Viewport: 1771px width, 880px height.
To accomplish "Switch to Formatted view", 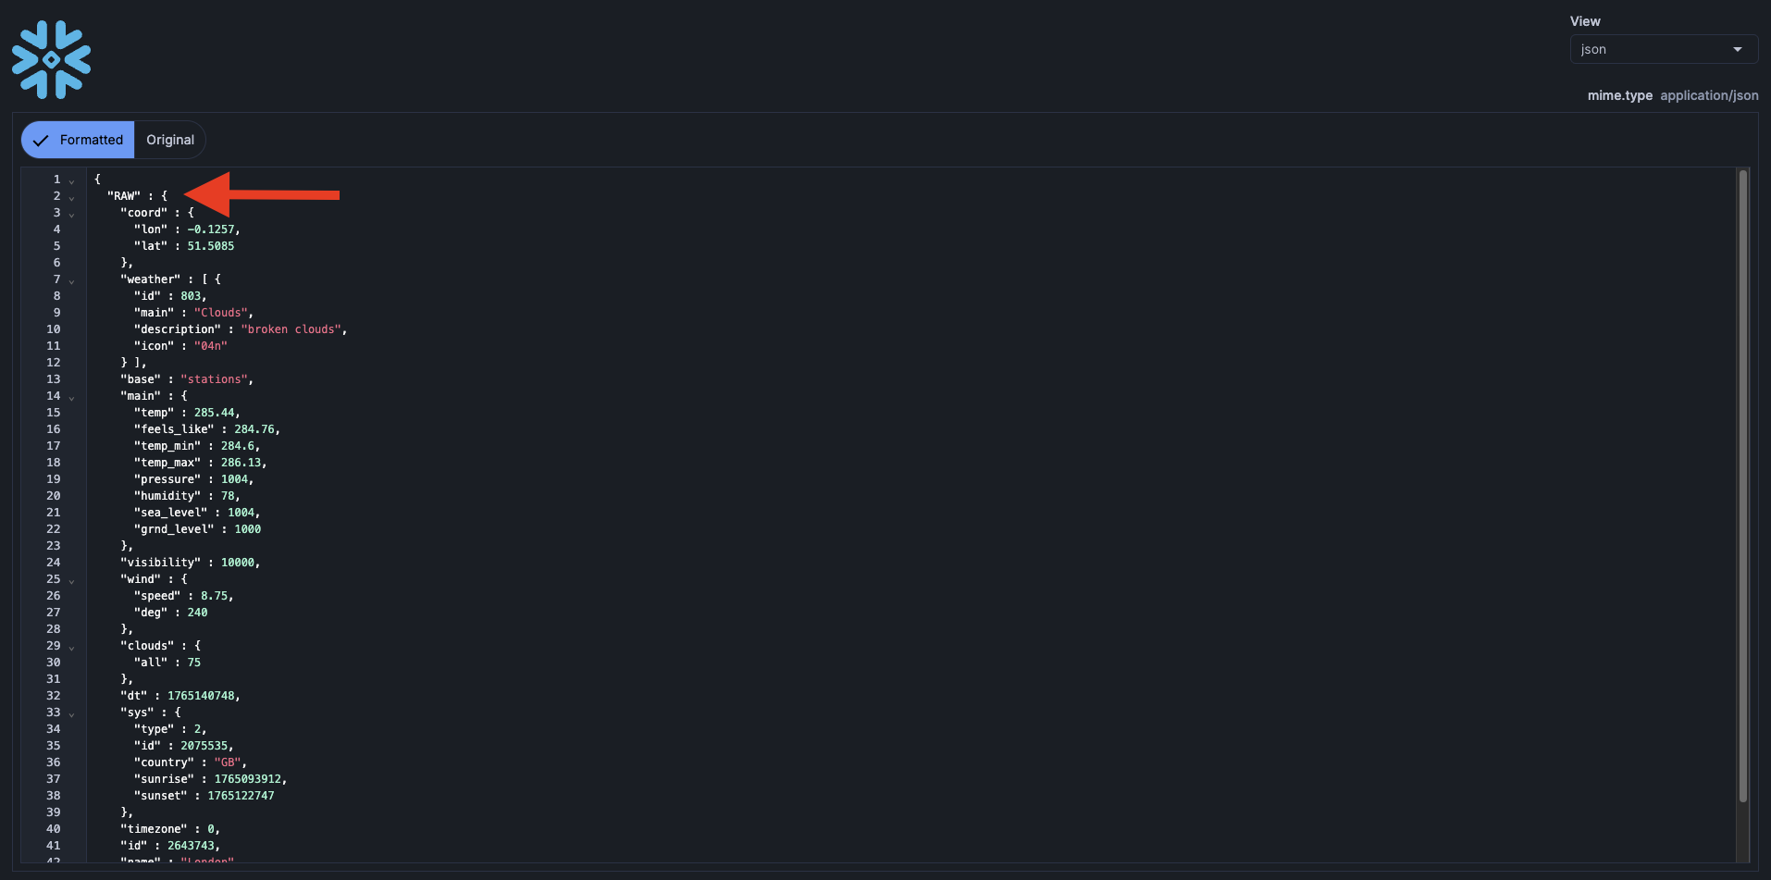I will coord(79,140).
